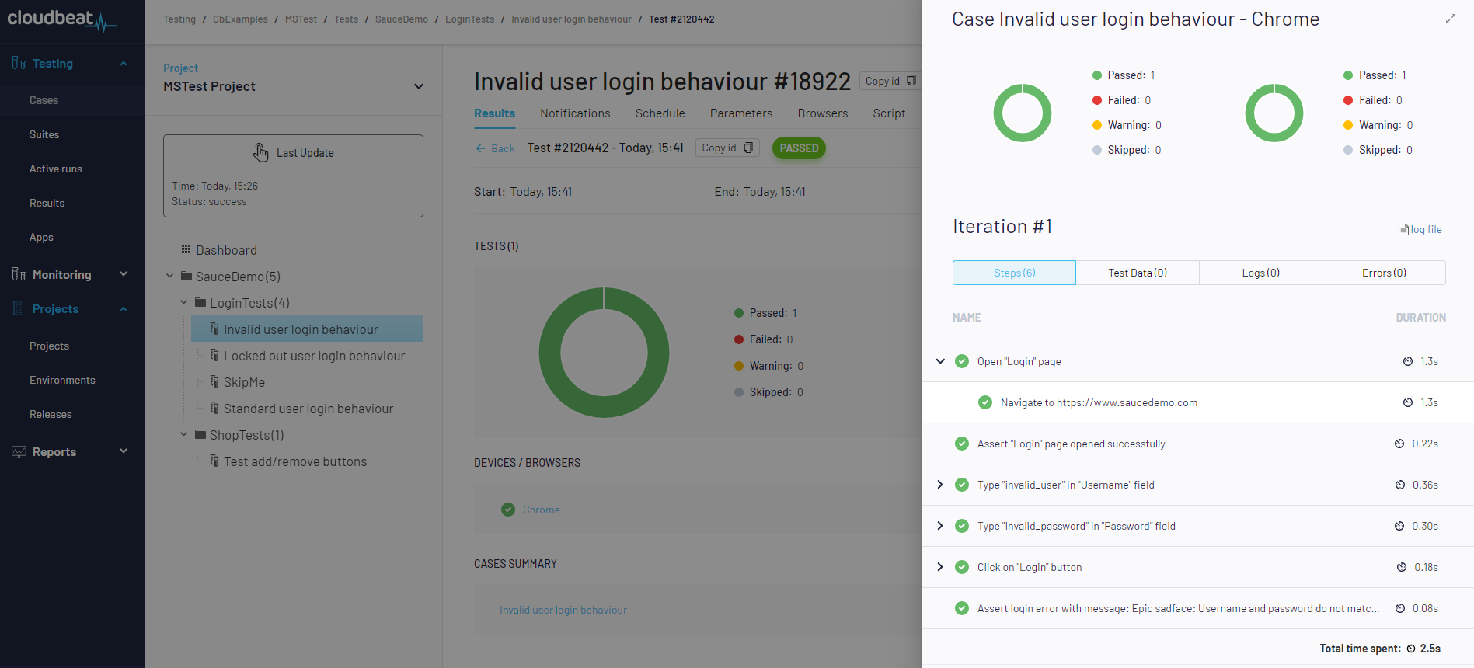Collapse the SauceDemo folder
Image resolution: width=1474 pixels, height=668 pixels.
coord(170,276)
